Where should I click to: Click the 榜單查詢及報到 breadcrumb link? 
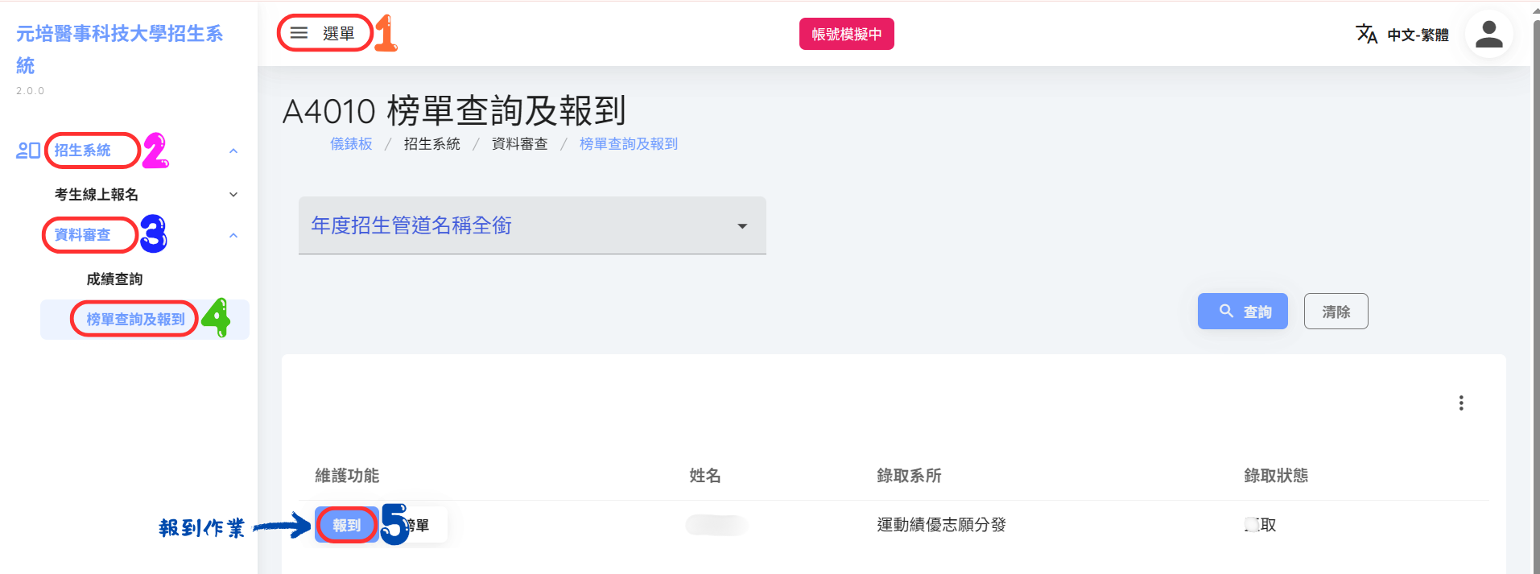click(x=629, y=144)
